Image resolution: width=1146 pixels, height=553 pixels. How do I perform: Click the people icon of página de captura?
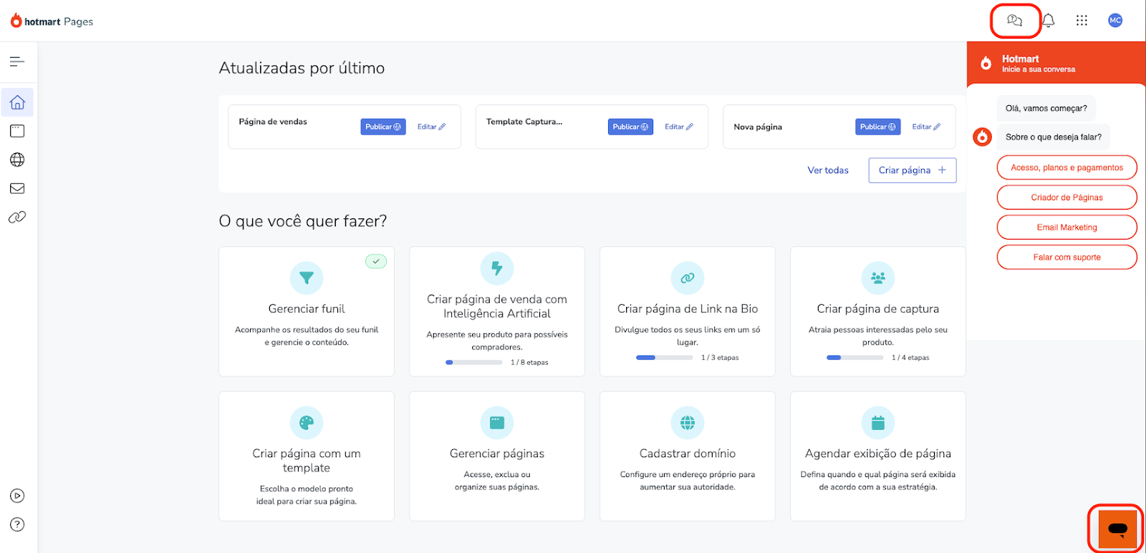(878, 278)
